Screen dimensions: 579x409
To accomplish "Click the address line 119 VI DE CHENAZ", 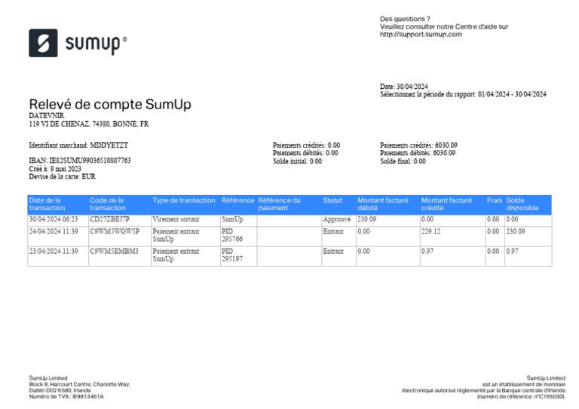I will pos(89,124).
